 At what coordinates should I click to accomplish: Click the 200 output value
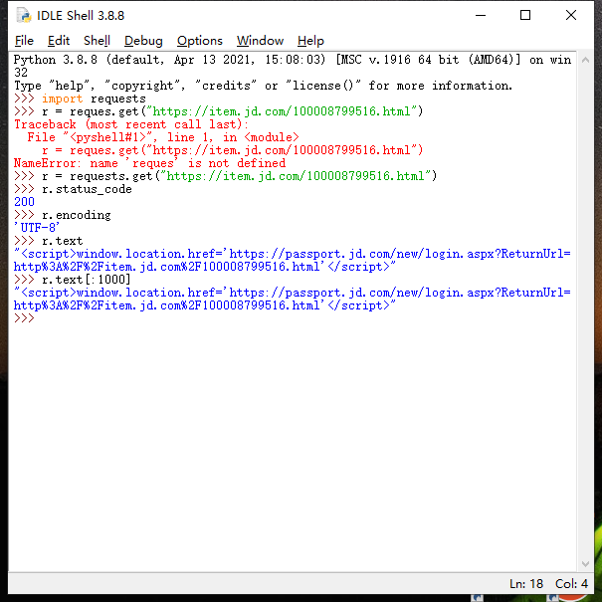24,202
